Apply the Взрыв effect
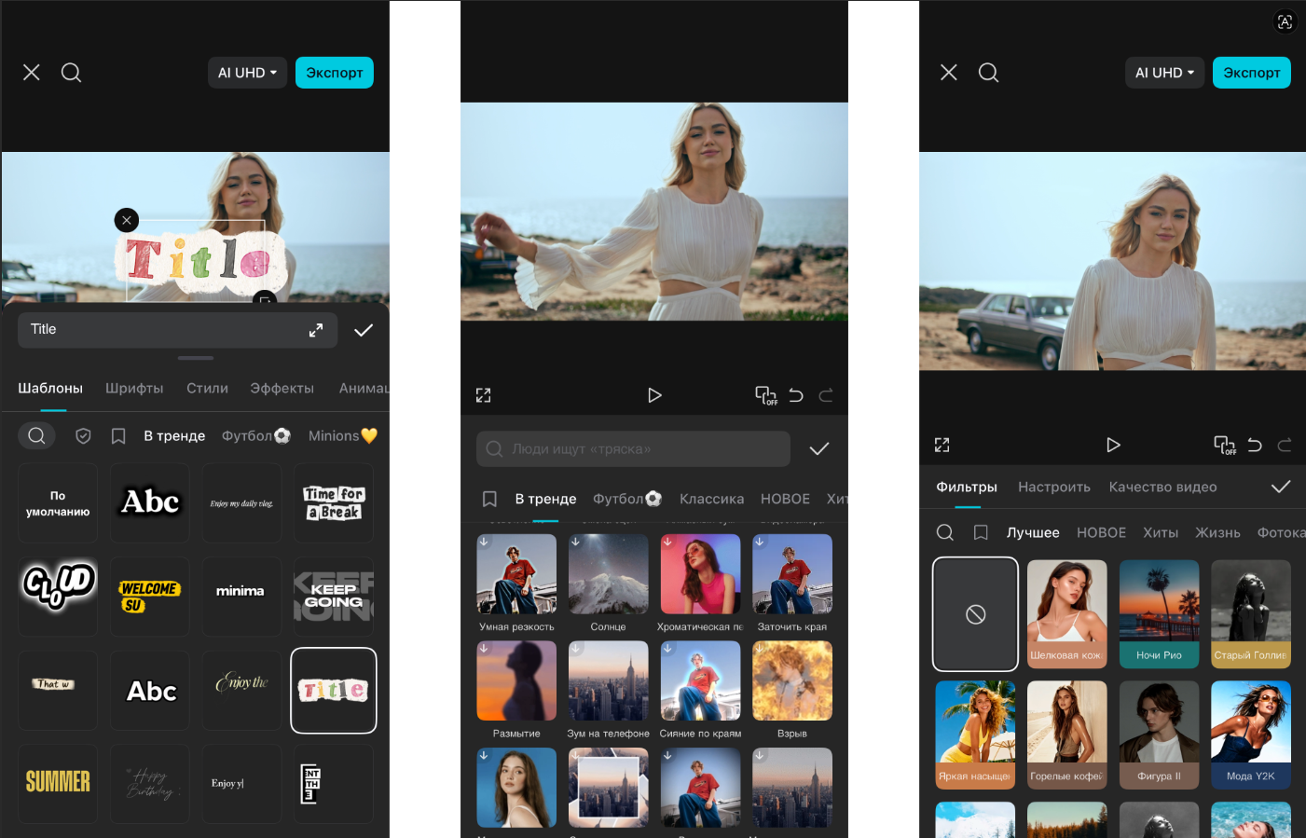Screen dimensions: 1306x838 coord(792,691)
